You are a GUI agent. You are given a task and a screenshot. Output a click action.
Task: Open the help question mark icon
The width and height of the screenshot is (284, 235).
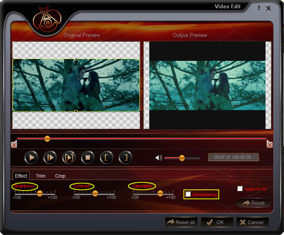(x=259, y=8)
